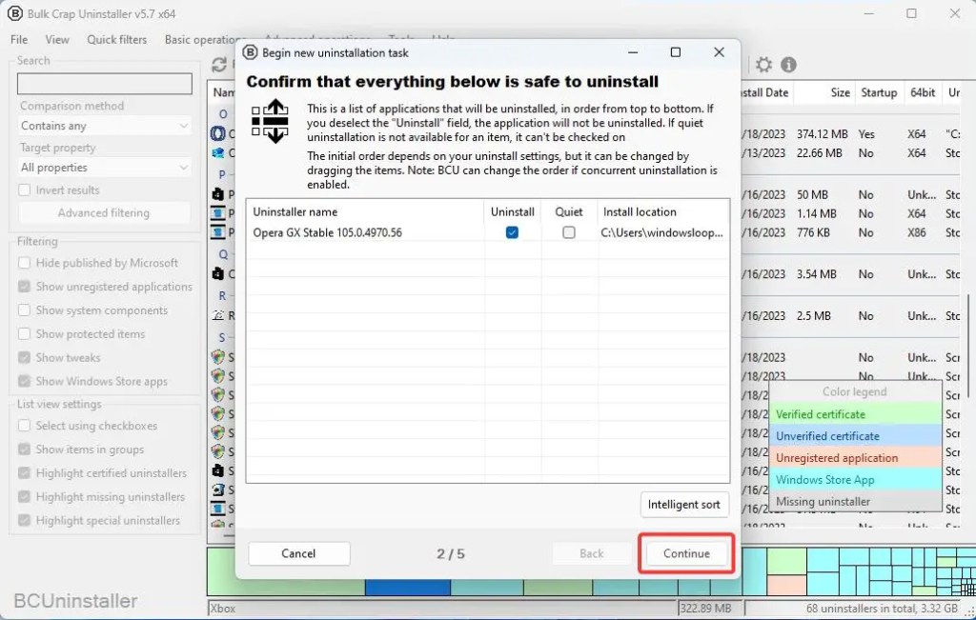Click the Unregistered application legend color
976x620 pixels.
coord(855,458)
